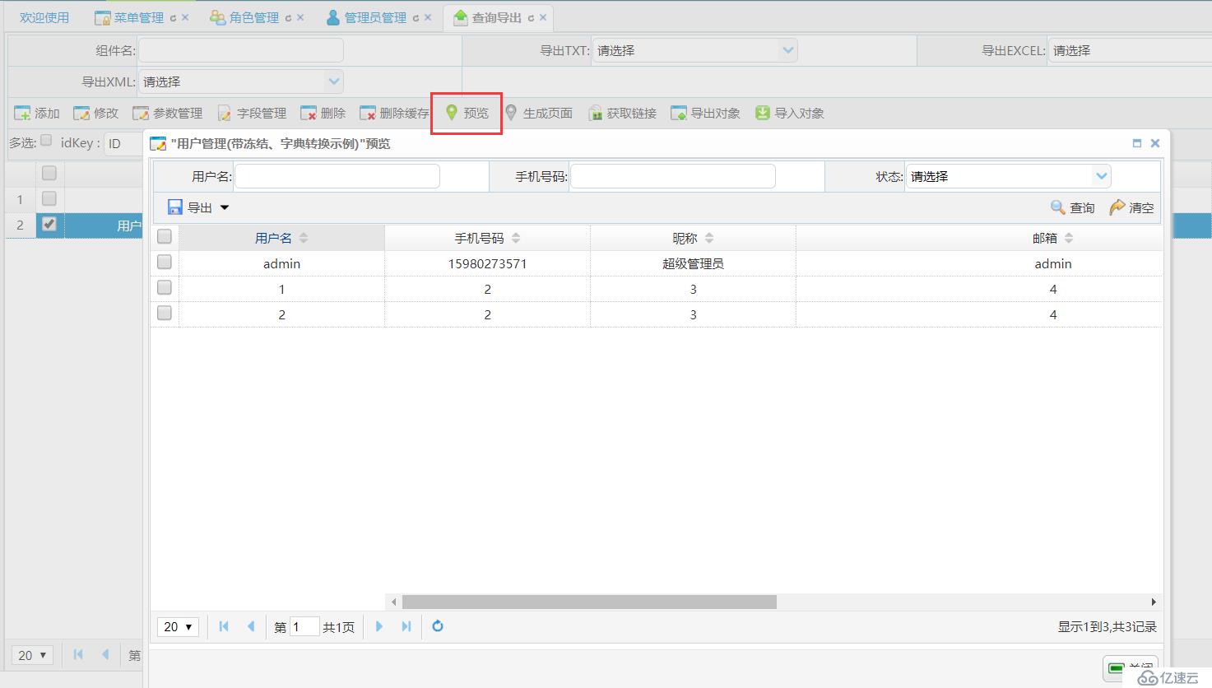1212x688 pixels.
Task: Uncheck row 2 checkbox in background grid
Action: point(49,224)
